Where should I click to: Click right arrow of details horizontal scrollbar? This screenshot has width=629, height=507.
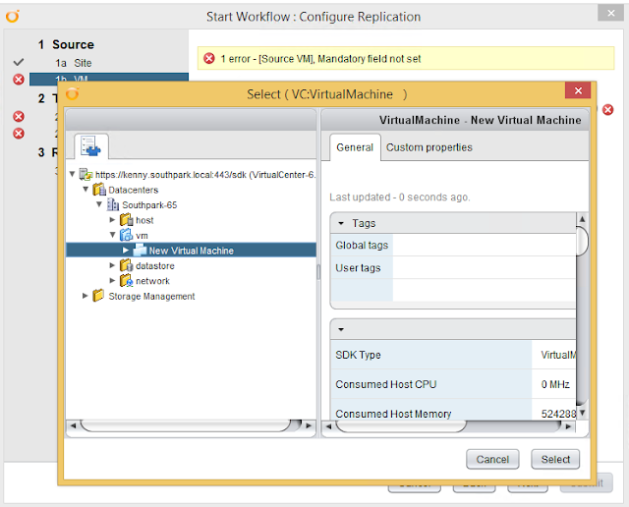click(x=568, y=426)
